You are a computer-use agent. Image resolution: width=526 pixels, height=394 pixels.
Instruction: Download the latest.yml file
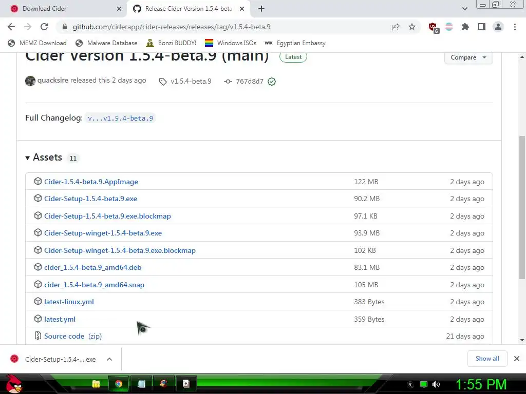60,319
